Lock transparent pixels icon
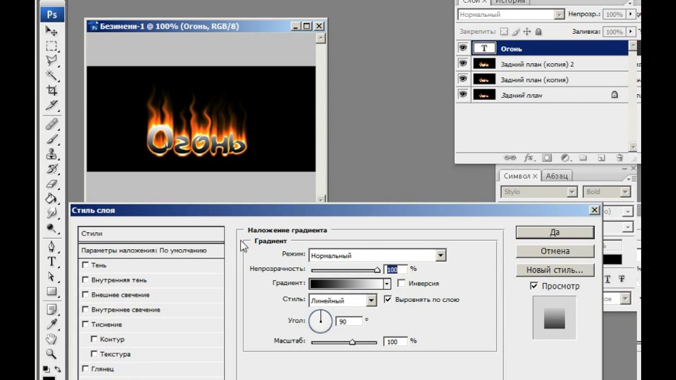Screen dimensions: 676x380 [x=504, y=32]
